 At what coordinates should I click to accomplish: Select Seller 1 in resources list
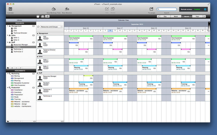pos(16,38)
